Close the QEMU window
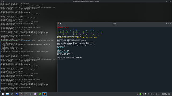 pyautogui.click(x=171, y=23)
